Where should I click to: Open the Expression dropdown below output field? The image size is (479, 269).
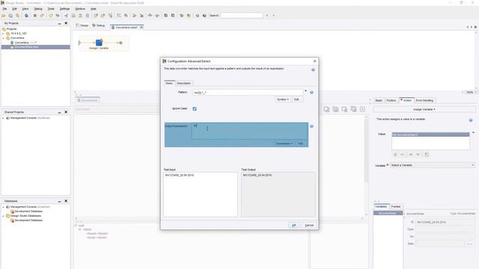pyautogui.click(x=284, y=143)
